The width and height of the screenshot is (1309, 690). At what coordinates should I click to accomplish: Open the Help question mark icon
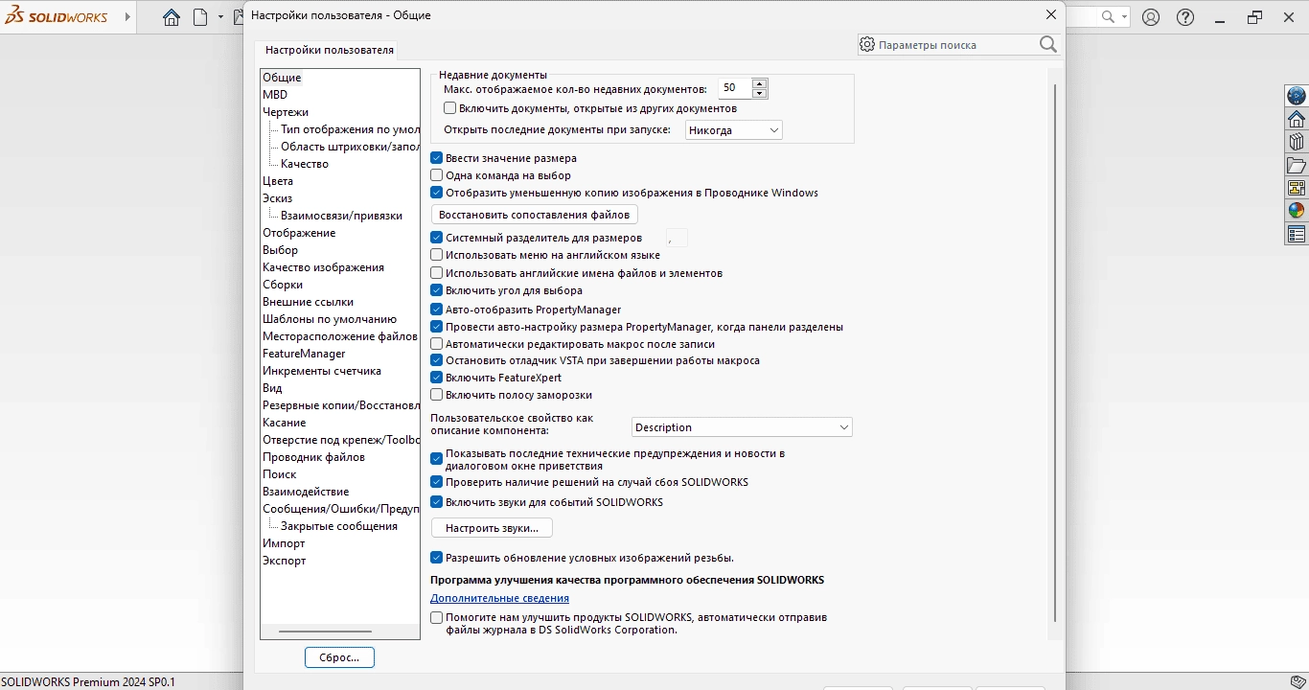pyautogui.click(x=1185, y=17)
